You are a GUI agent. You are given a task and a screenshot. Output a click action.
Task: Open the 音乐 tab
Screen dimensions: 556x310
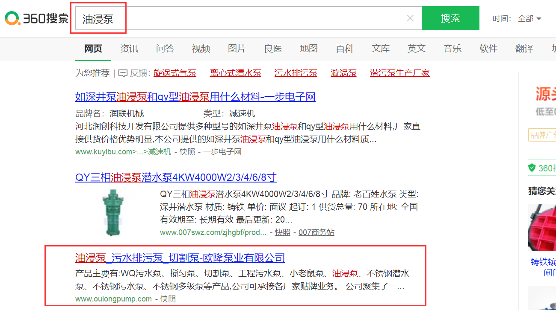tap(452, 49)
